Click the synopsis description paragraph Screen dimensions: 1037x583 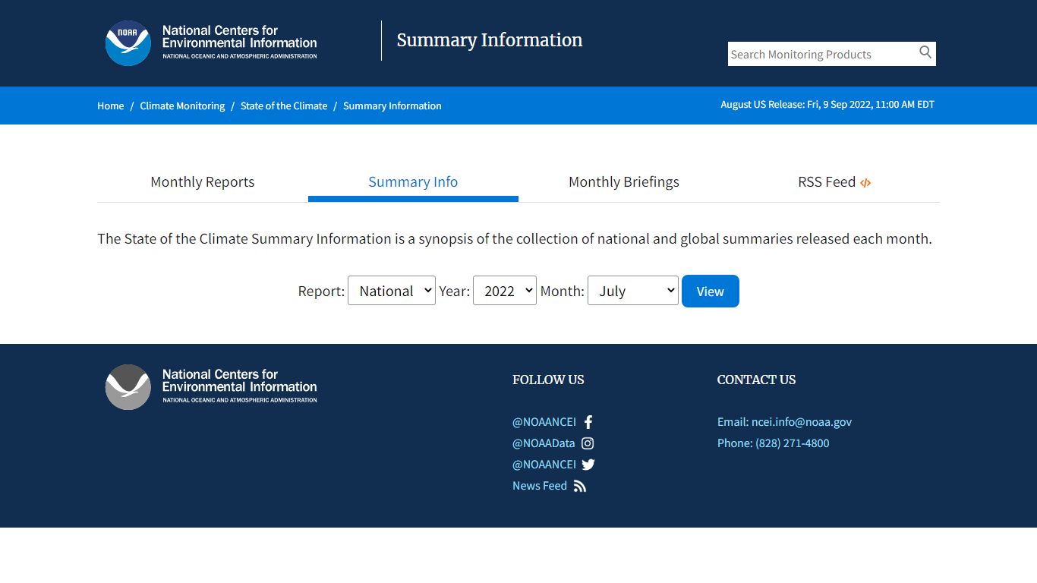pos(515,238)
